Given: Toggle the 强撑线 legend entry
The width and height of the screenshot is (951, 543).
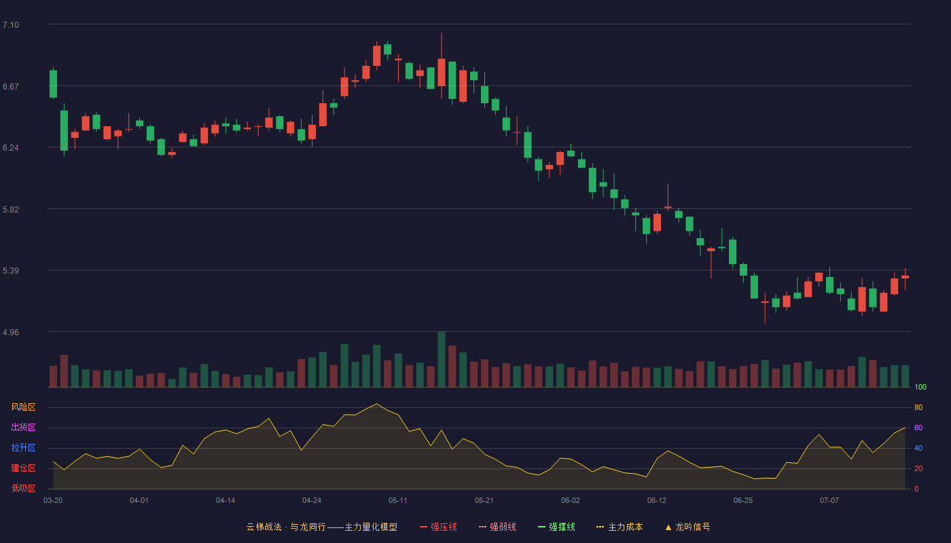Looking at the screenshot, I should click(556, 527).
